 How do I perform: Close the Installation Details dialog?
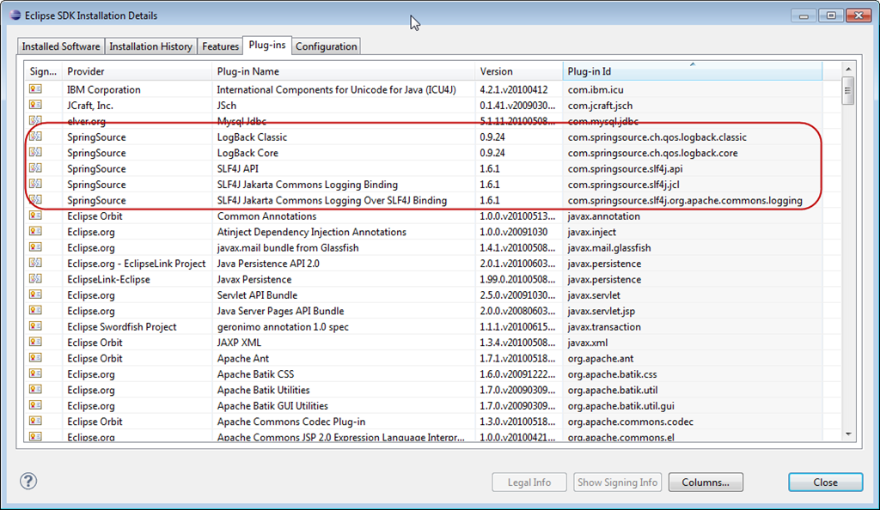[826, 482]
